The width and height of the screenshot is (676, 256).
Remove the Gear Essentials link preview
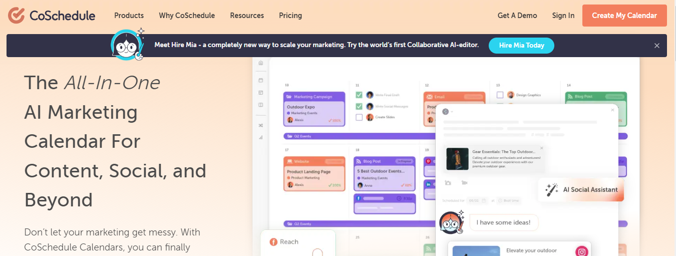(541, 148)
